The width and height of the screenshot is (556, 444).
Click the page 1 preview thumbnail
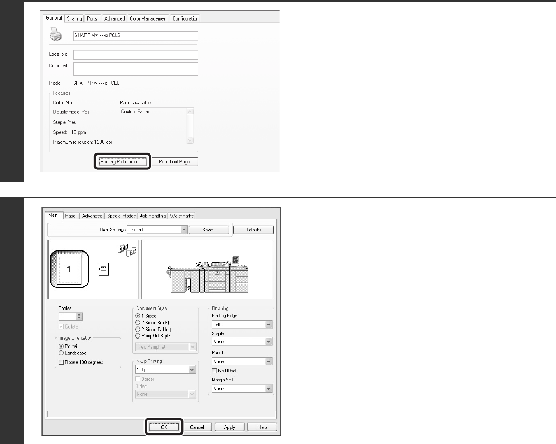(x=66, y=268)
